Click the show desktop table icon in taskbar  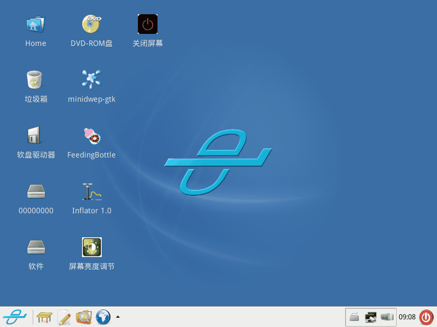[44, 317]
